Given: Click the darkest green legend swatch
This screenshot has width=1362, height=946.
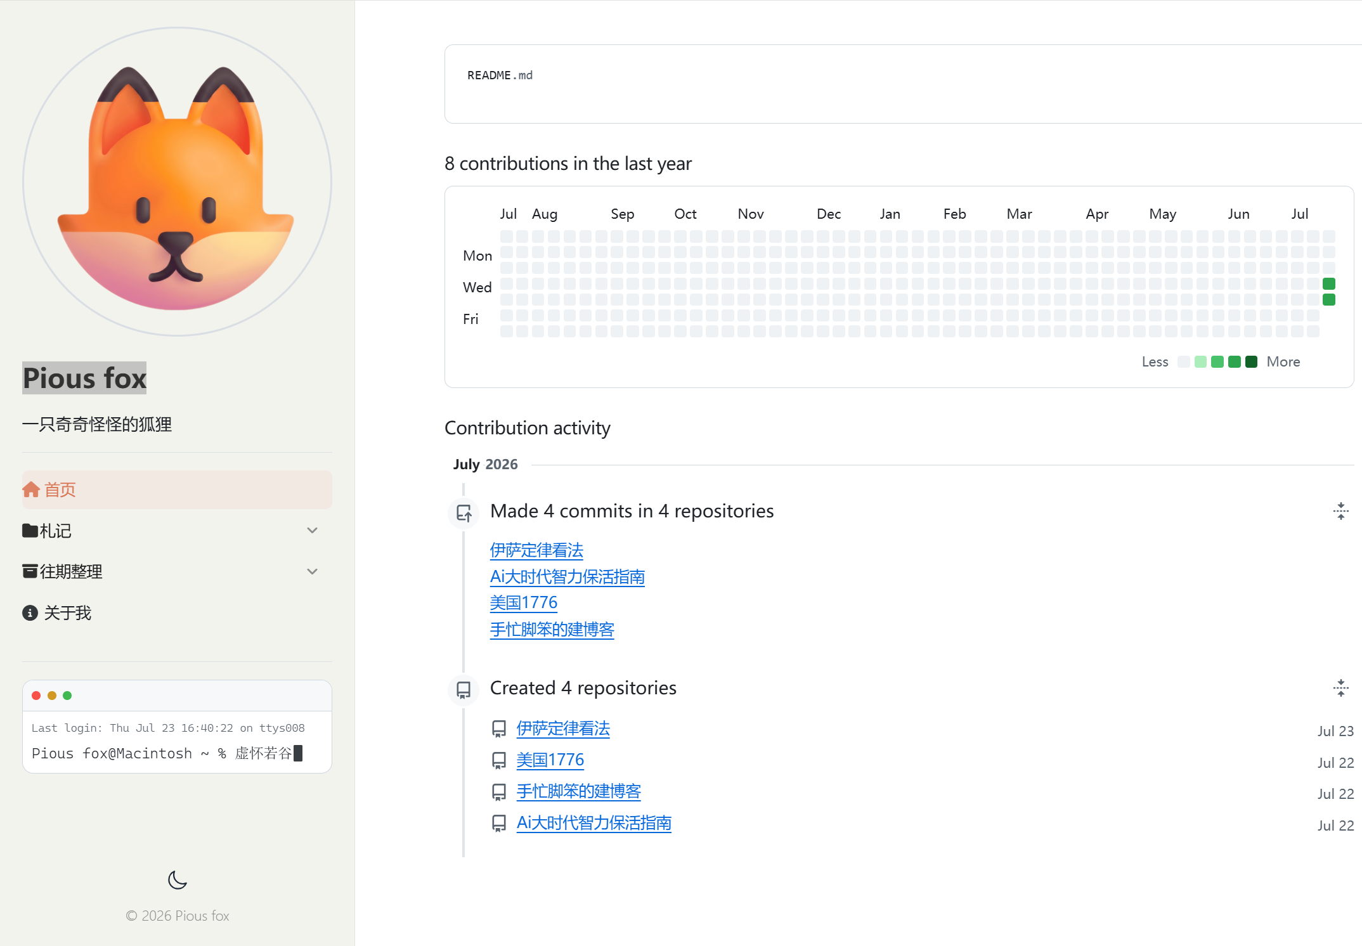Looking at the screenshot, I should click(1251, 362).
